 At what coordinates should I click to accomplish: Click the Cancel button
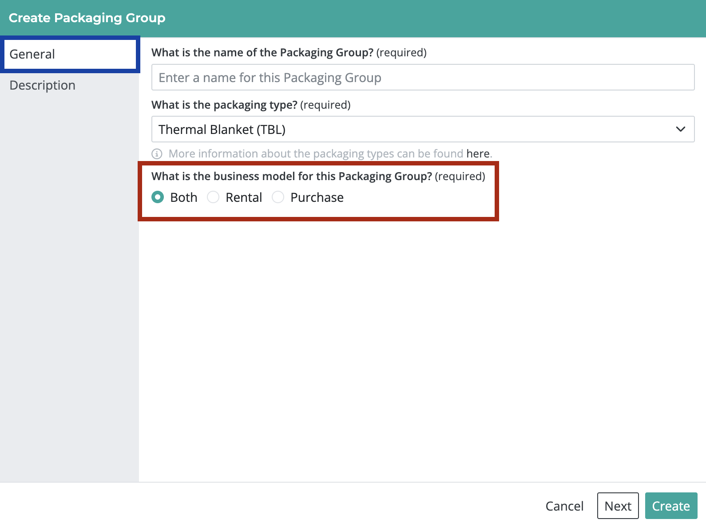564,506
